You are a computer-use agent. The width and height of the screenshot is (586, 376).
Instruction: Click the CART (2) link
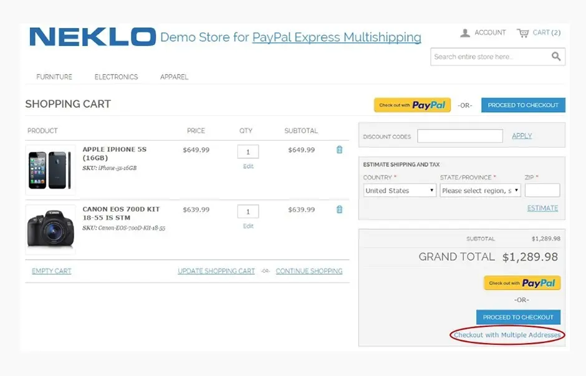point(546,32)
